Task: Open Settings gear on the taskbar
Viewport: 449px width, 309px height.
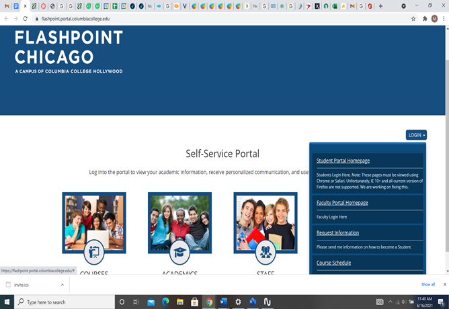Action: [238, 302]
